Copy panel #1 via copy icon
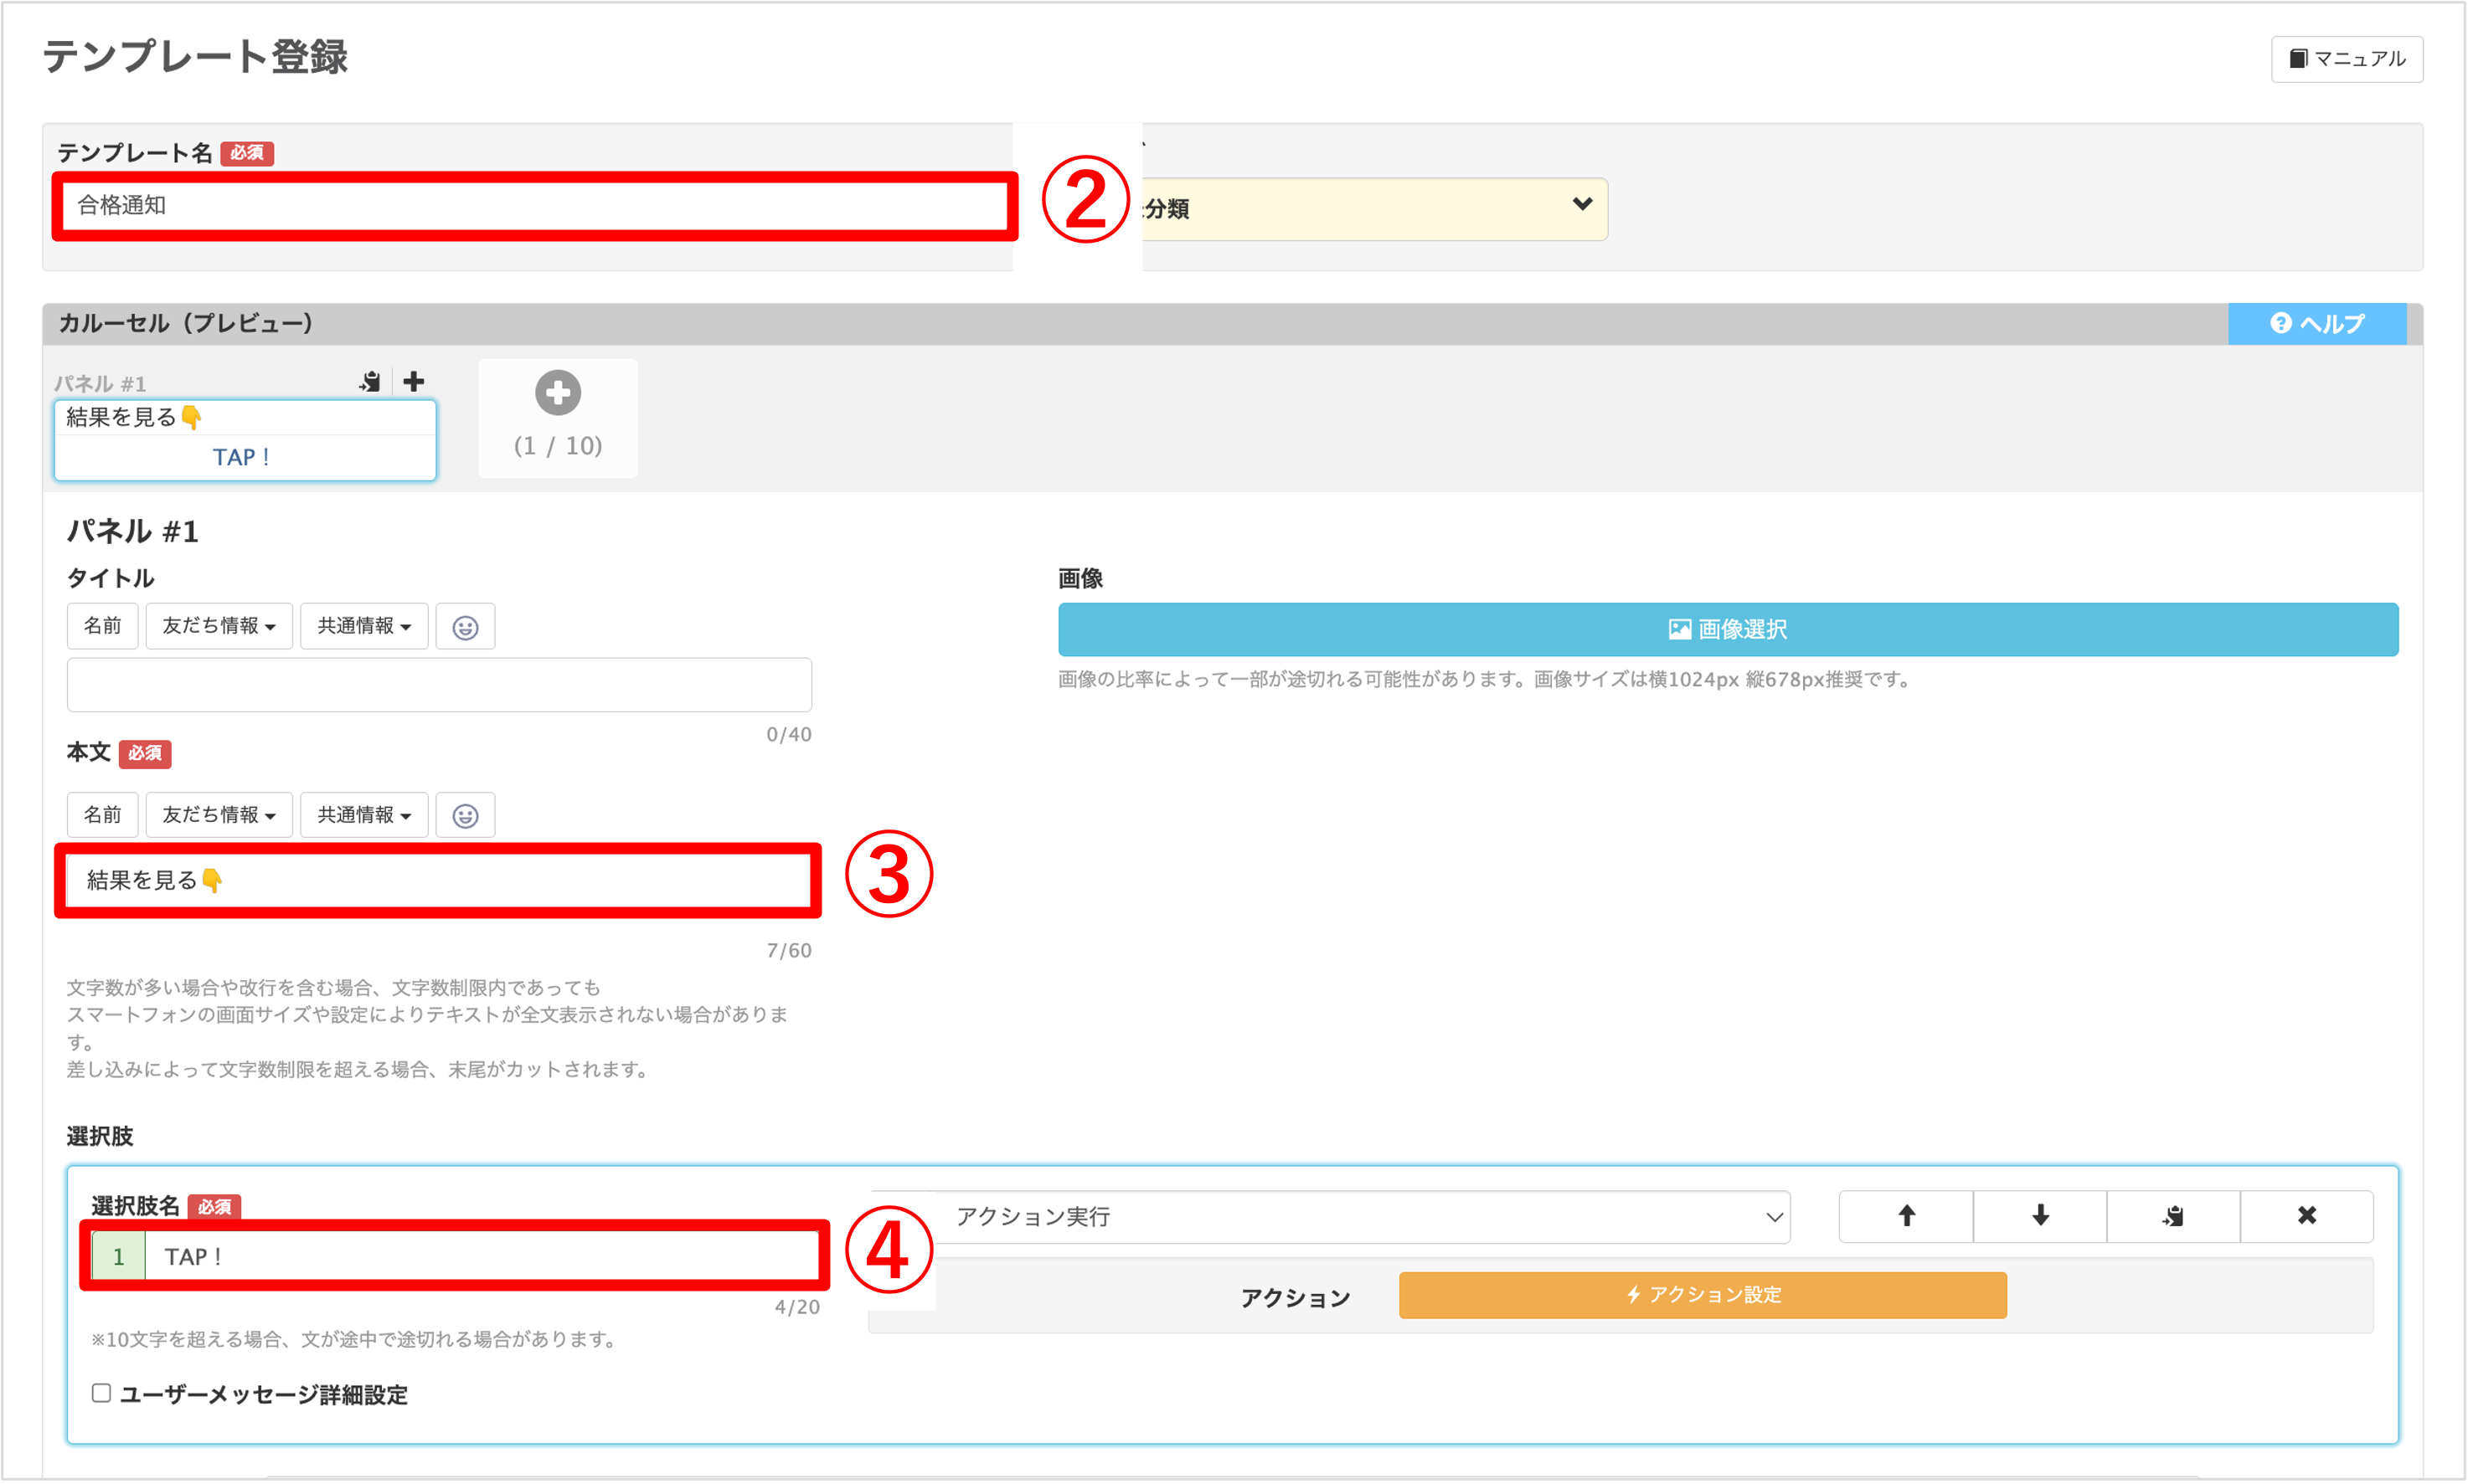2468x1484 pixels. coord(370,381)
